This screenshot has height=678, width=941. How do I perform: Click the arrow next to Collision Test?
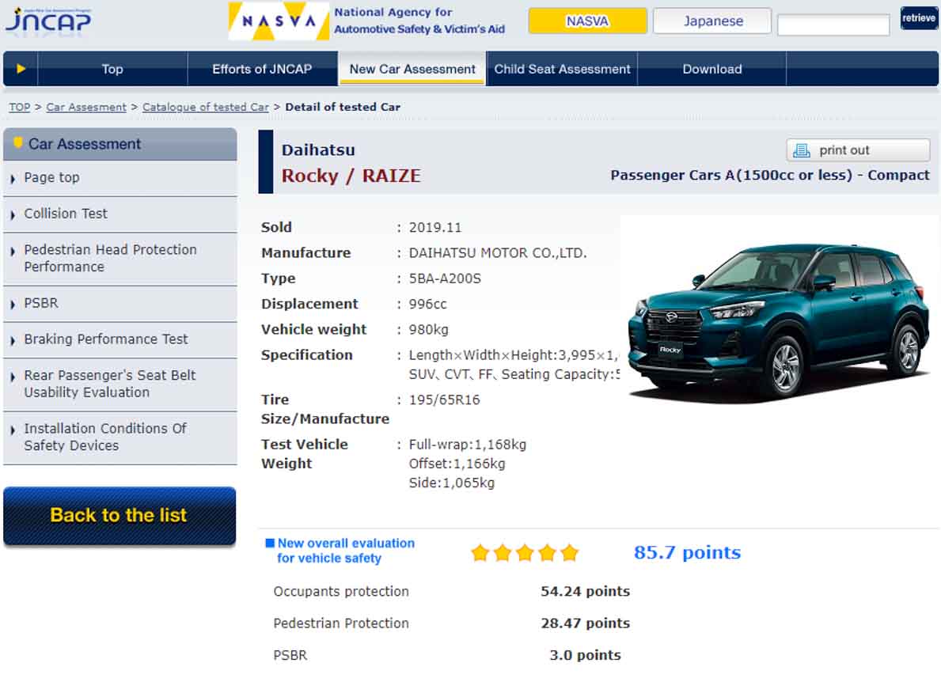[x=13, y=214]
